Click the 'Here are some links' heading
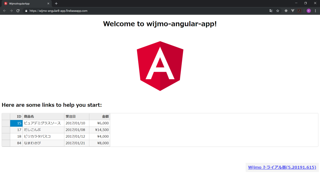Screen dimensions: 320x173 tap(52, 105)
